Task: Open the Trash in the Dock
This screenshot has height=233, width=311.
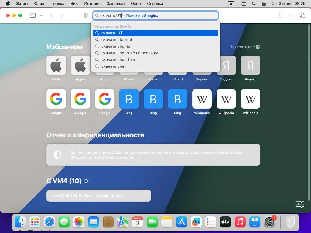Action: (291, 222)
